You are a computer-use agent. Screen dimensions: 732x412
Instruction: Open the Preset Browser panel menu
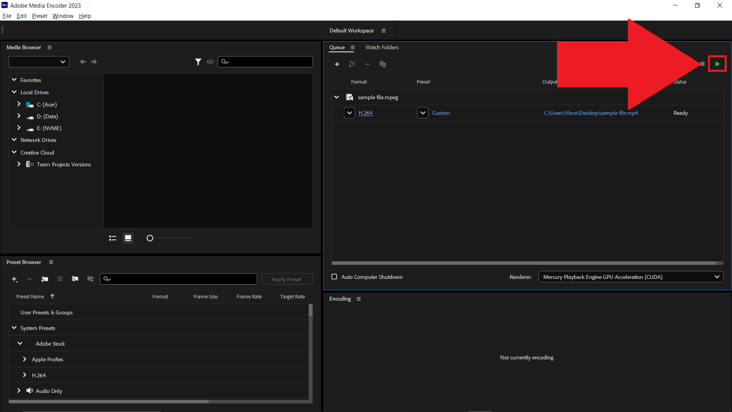(x=51, y=262)
